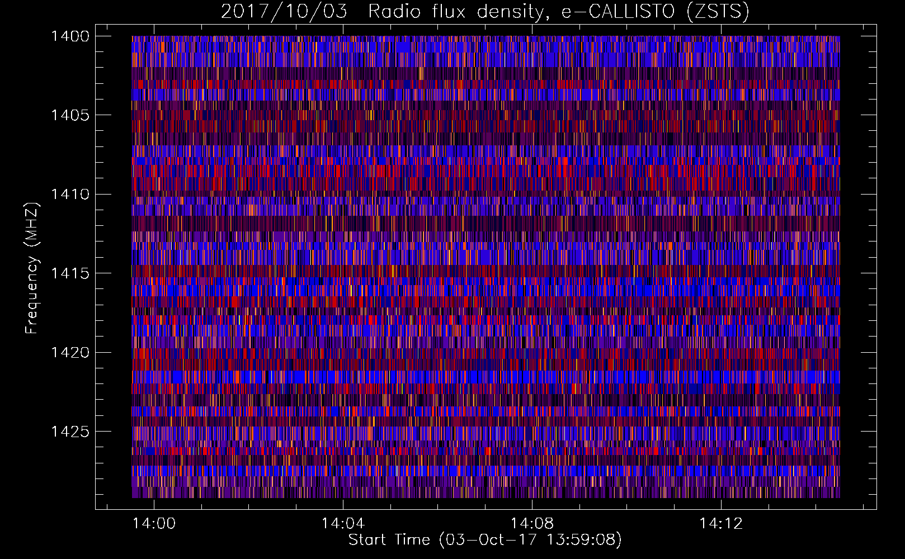The width and height of the screenshot is (905, 559).
Task: Click the 14:00 time axis label
Action: 154,523
